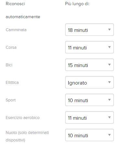120x147 pixels.
Task: Open the Sport duration dropdown
Action: coord(90,100)
